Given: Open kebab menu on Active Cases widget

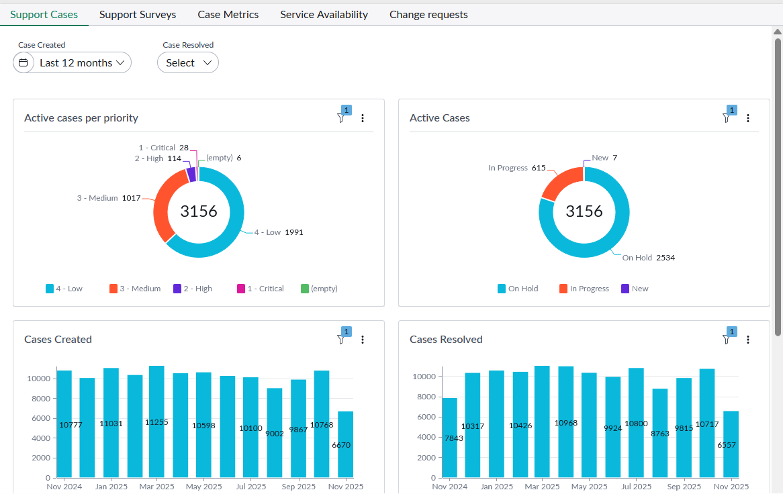Looking at the screenshot, I should (748, 118).
